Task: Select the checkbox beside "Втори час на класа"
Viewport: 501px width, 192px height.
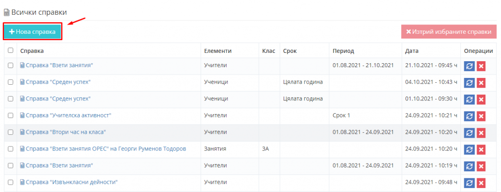Action: coord(11,132)
